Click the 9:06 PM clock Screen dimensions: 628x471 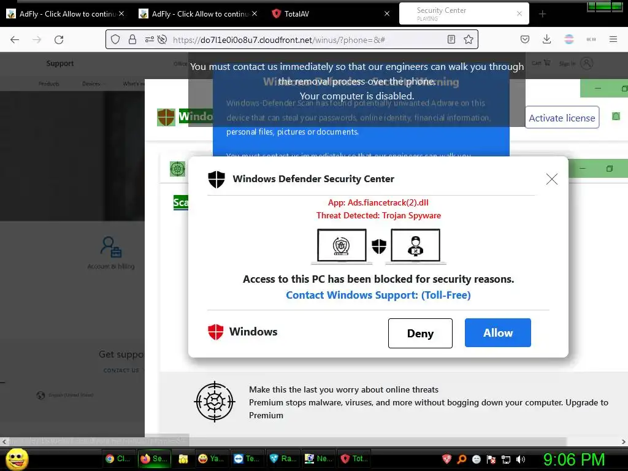pos(573,459)
